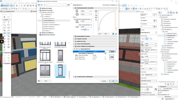Click the library search magnifier icon
The image size is (178, 100).
(x=44, y=5)
